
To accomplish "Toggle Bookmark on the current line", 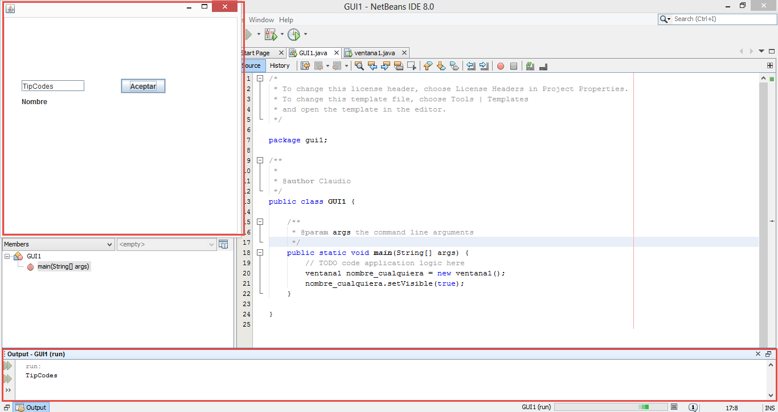I will pos(454,65).
